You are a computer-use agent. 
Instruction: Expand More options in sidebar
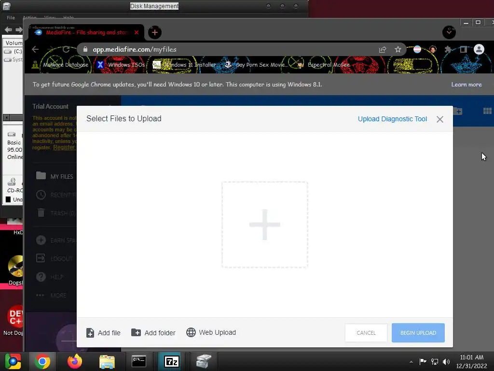click(x=51, y=295)
